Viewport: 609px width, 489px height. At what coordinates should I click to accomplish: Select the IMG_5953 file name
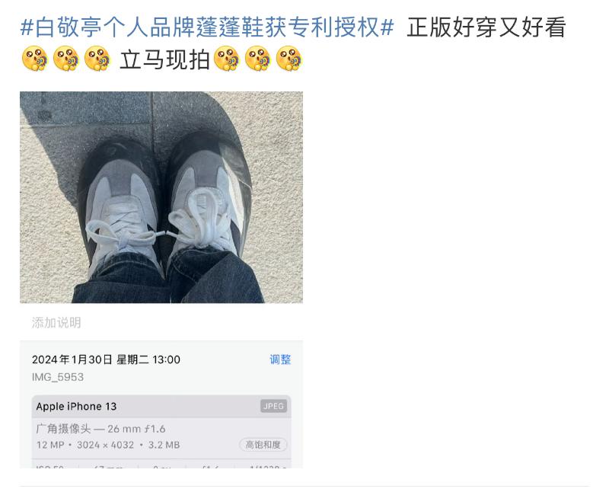pyautogui.click(x=58, y=377)
